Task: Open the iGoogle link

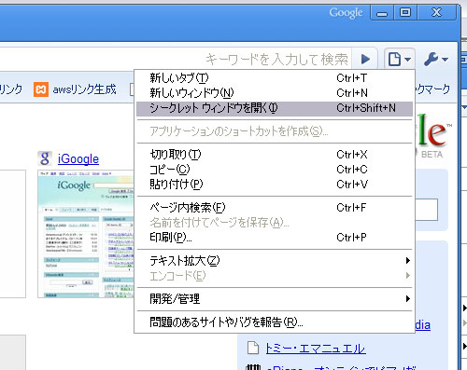Action: coord(78,159)
